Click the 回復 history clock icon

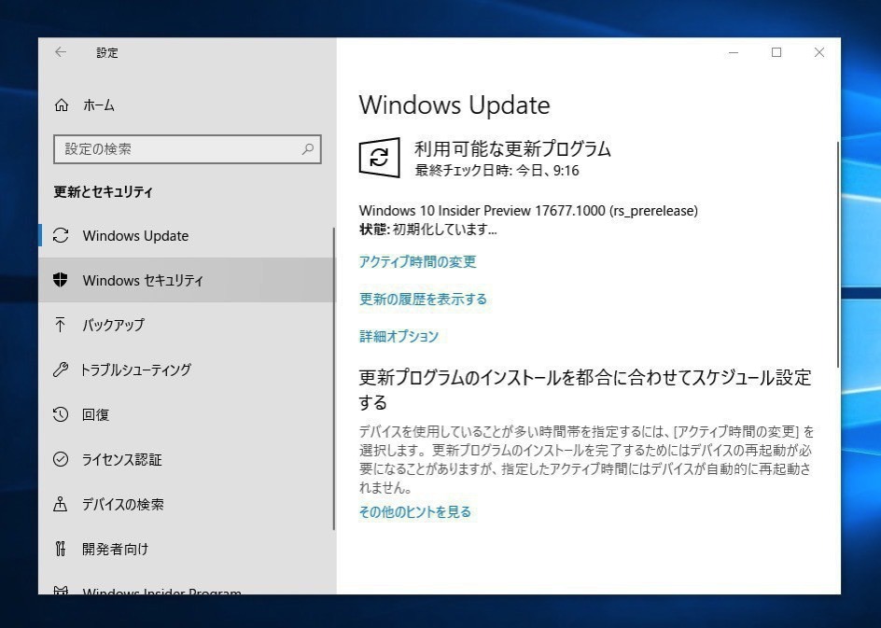60,414
